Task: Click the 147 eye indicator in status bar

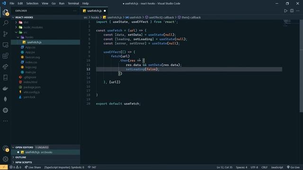Action: click(92, 167)
